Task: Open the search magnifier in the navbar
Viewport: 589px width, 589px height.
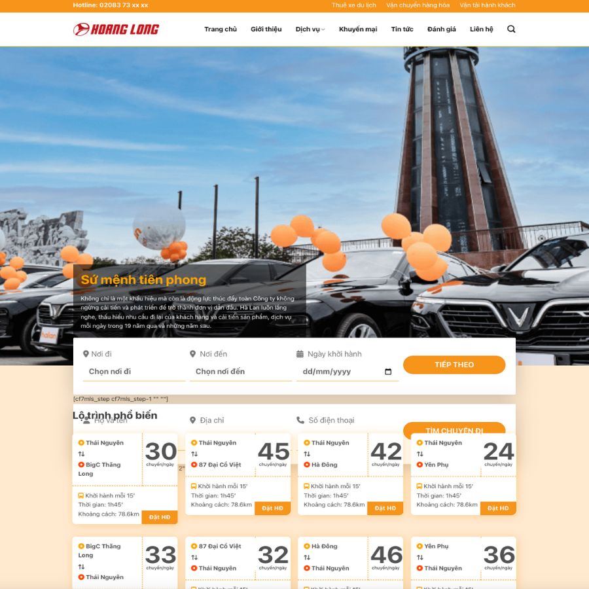Action: [511, 29]
